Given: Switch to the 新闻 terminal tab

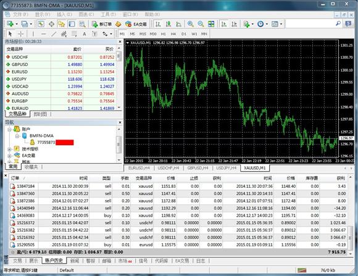Looking at the screenshot, I should tap(75, 261).
